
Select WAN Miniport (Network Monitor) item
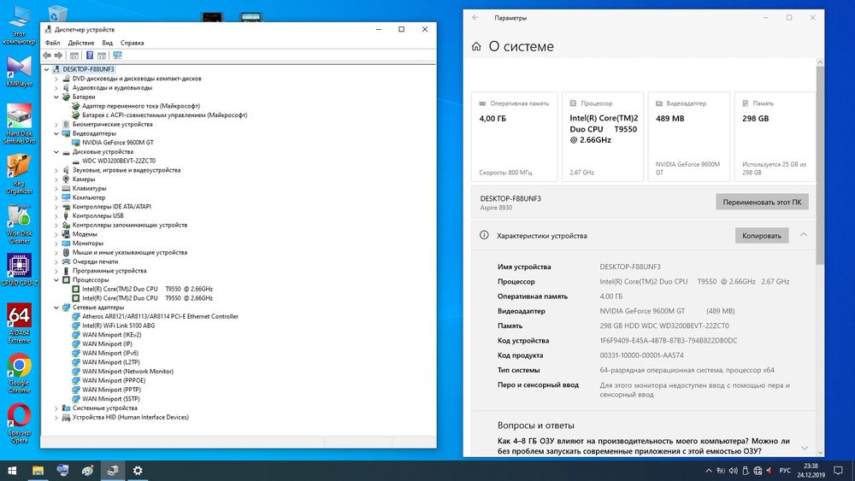click(127, 372)
